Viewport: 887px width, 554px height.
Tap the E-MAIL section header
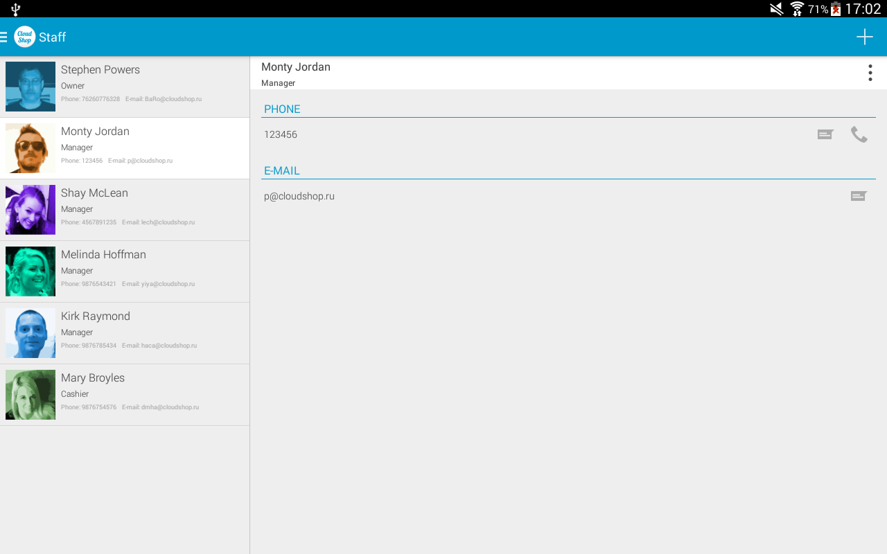282,170
